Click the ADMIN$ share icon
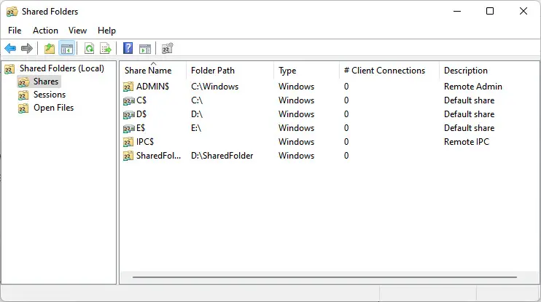 point(128,87)
